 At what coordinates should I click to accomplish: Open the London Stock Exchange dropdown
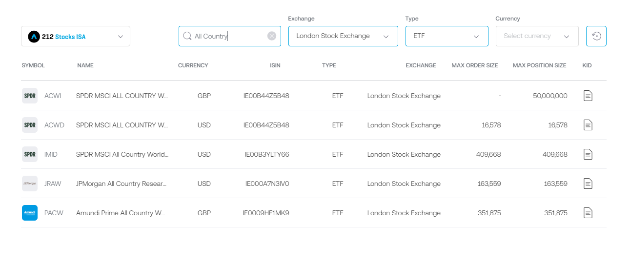(343, 36)
